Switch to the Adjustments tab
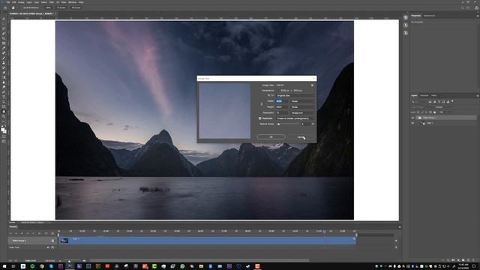This screenshot has width=480, height=270. tap(430, 16)
